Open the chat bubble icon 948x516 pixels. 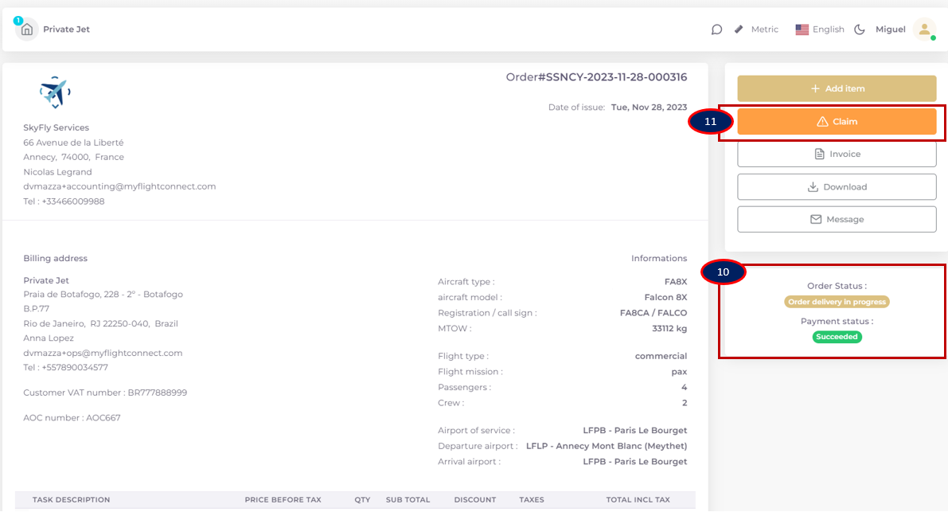point(716,29)
